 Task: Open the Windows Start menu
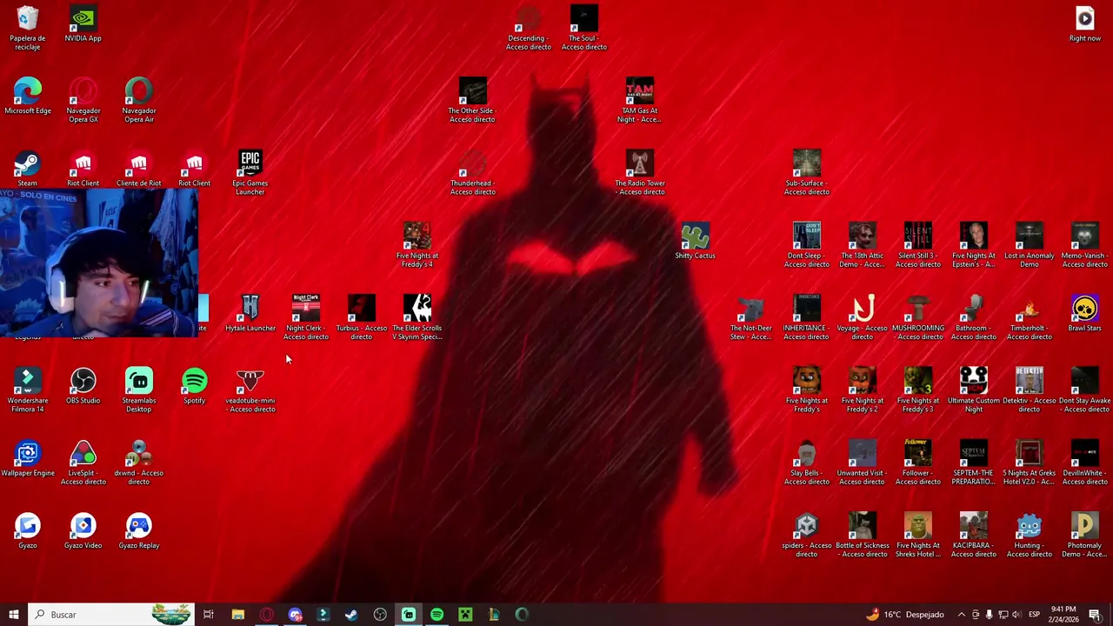coord(14,615)
